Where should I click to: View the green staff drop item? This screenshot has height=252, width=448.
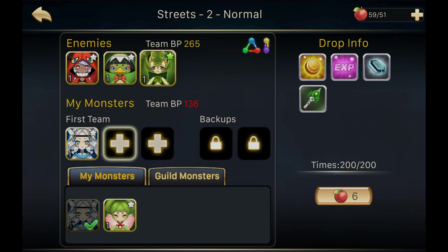pyautogui.click(x=313, y=99)
